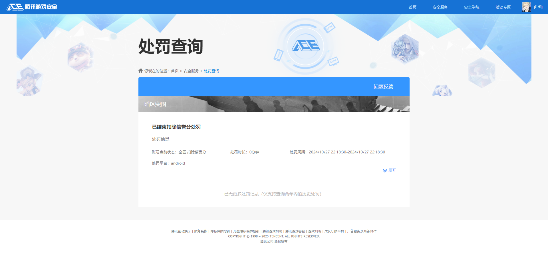Open 首页 in top navigation
This screenshot has width=548, height=264.
coord(412,7)
